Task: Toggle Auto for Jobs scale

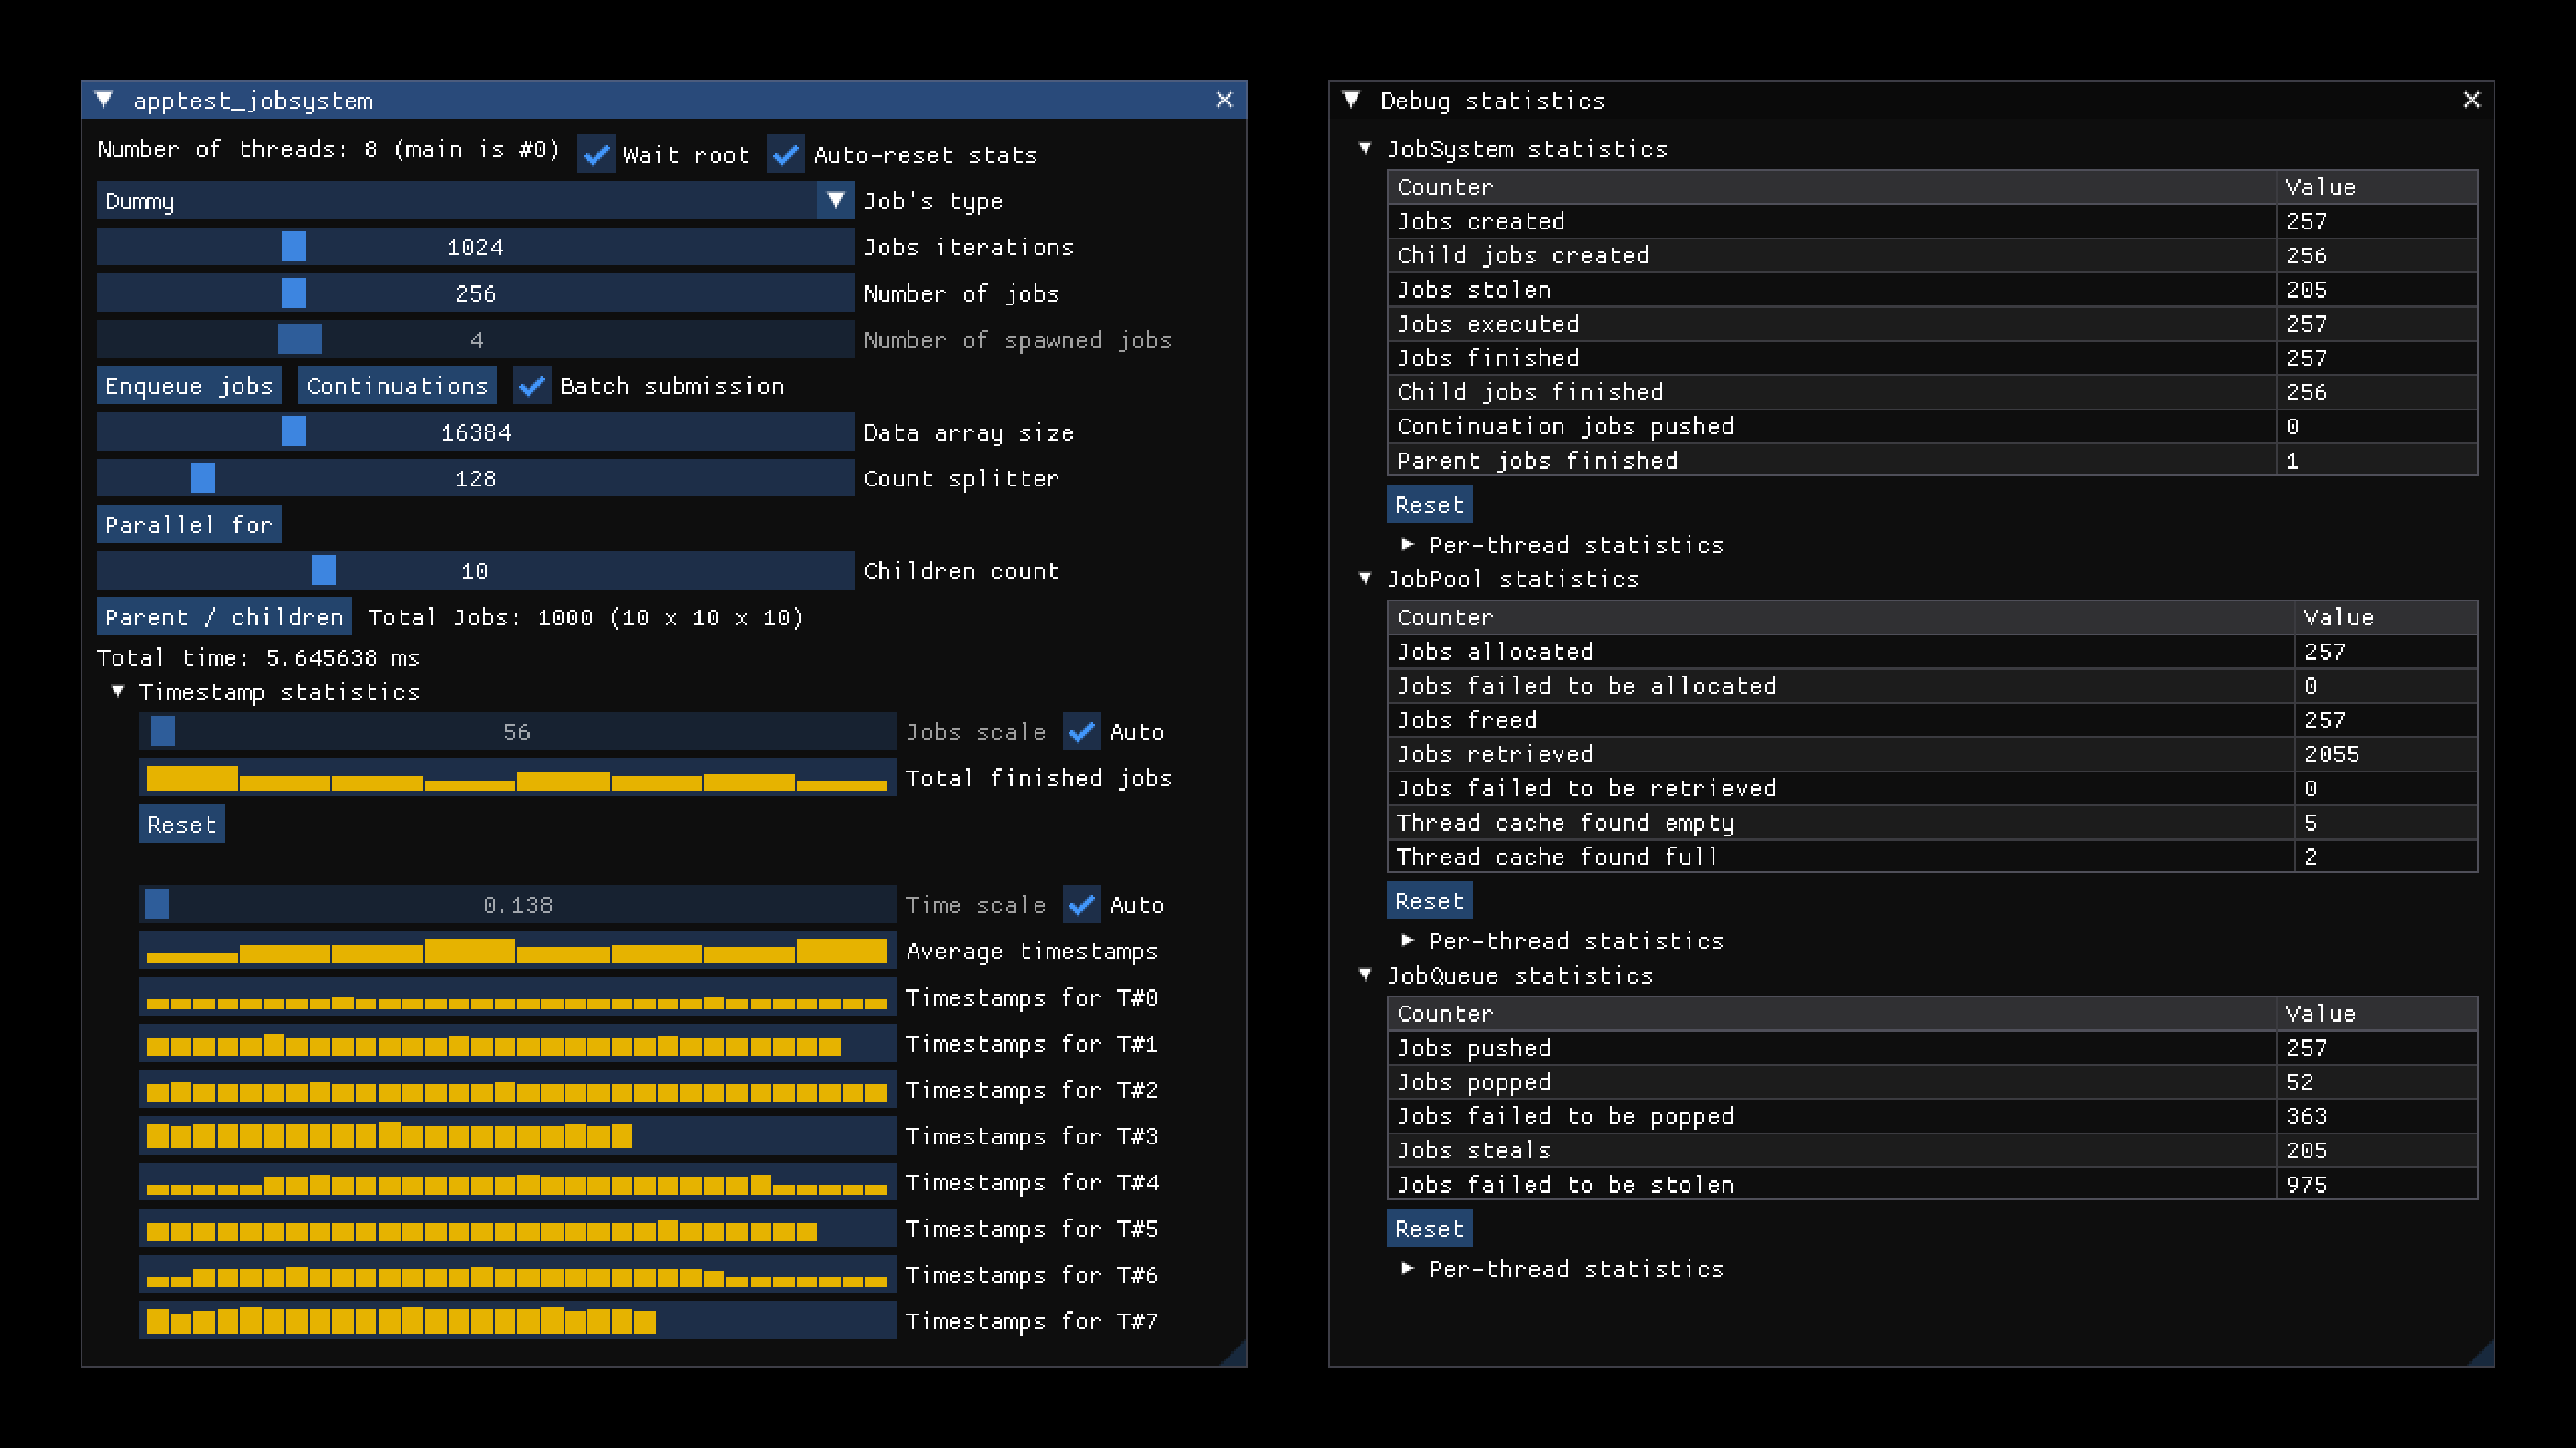Action: point(1081,733)
